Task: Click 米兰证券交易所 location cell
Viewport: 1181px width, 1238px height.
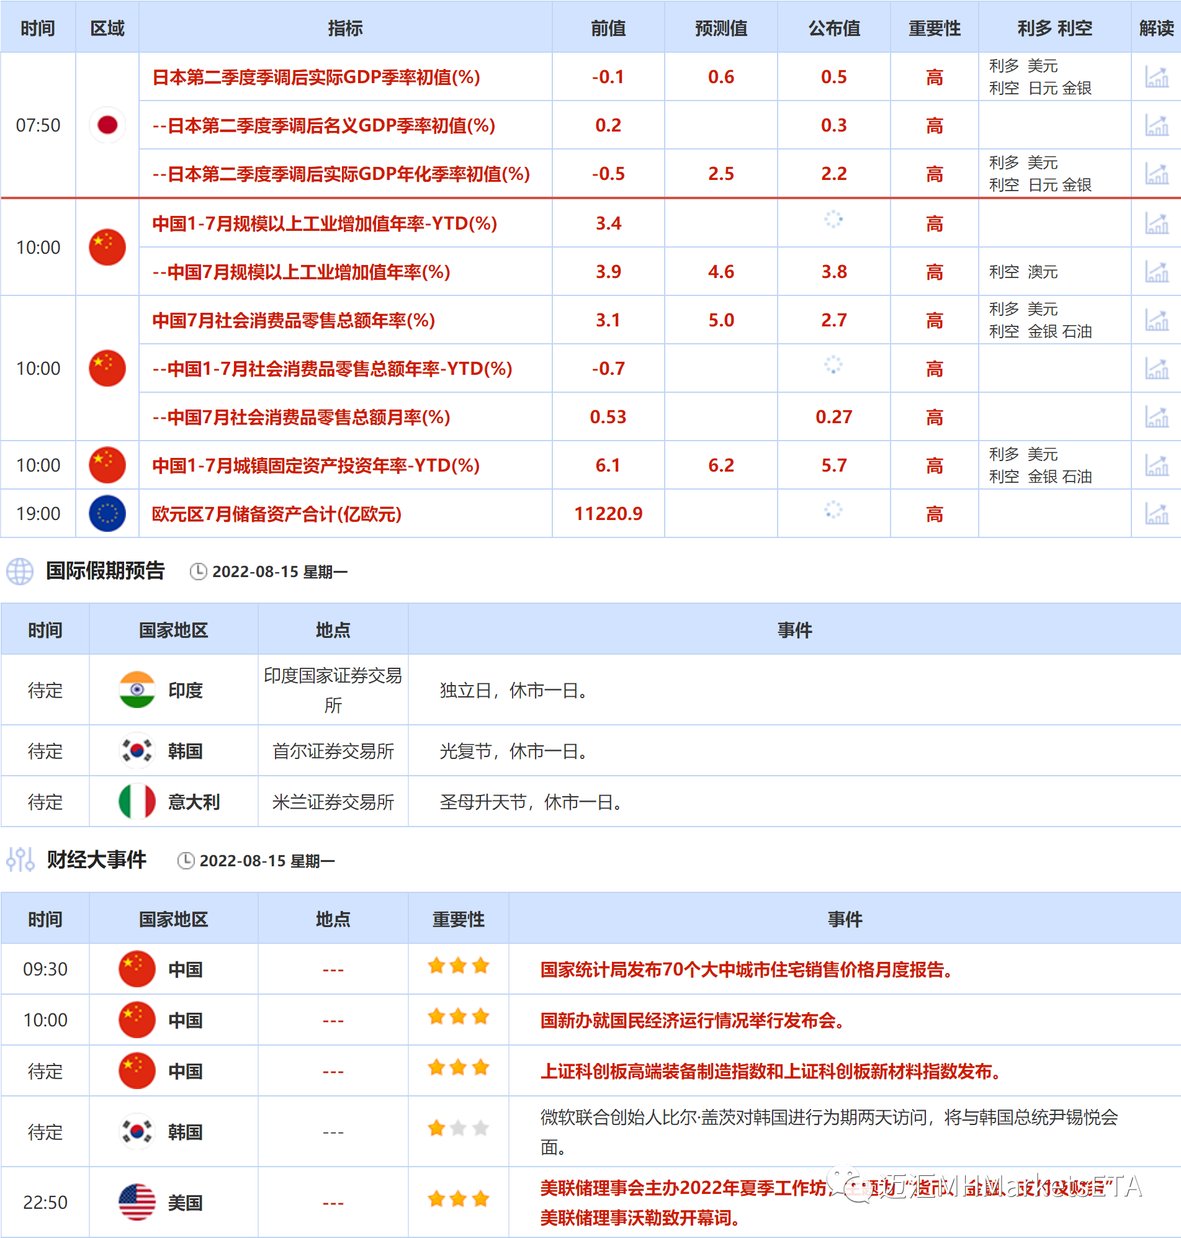Action: [333, 802]
